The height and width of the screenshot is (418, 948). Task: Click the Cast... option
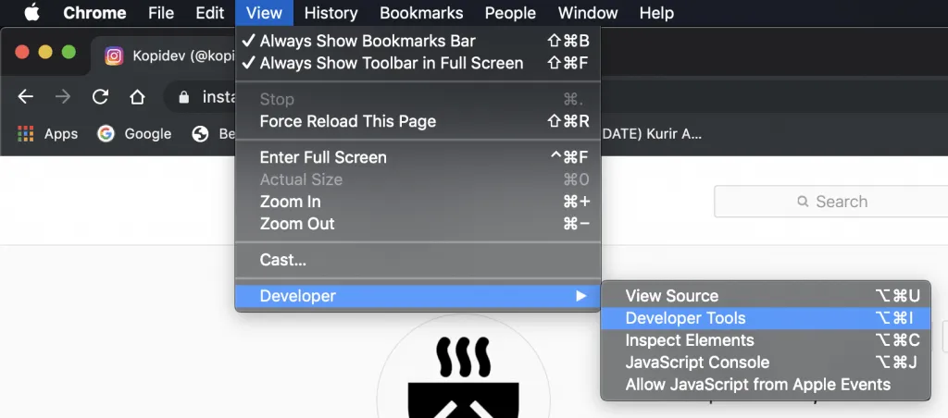pyautogui.click(x=282, y=260)
